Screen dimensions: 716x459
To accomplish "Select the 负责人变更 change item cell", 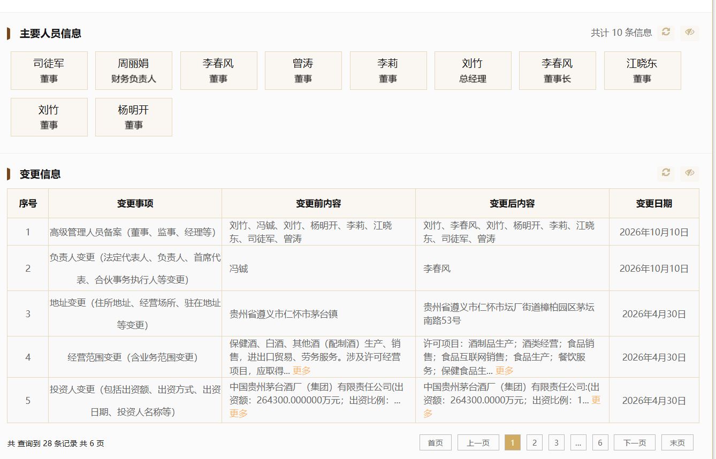I will coord(135,269).
